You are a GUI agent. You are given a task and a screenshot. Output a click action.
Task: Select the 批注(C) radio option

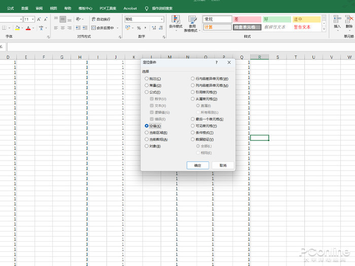click(147, 79)
